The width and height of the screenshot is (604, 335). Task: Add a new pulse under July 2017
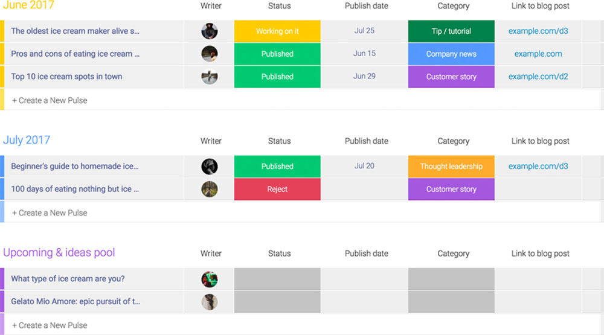tap(50, 212)
